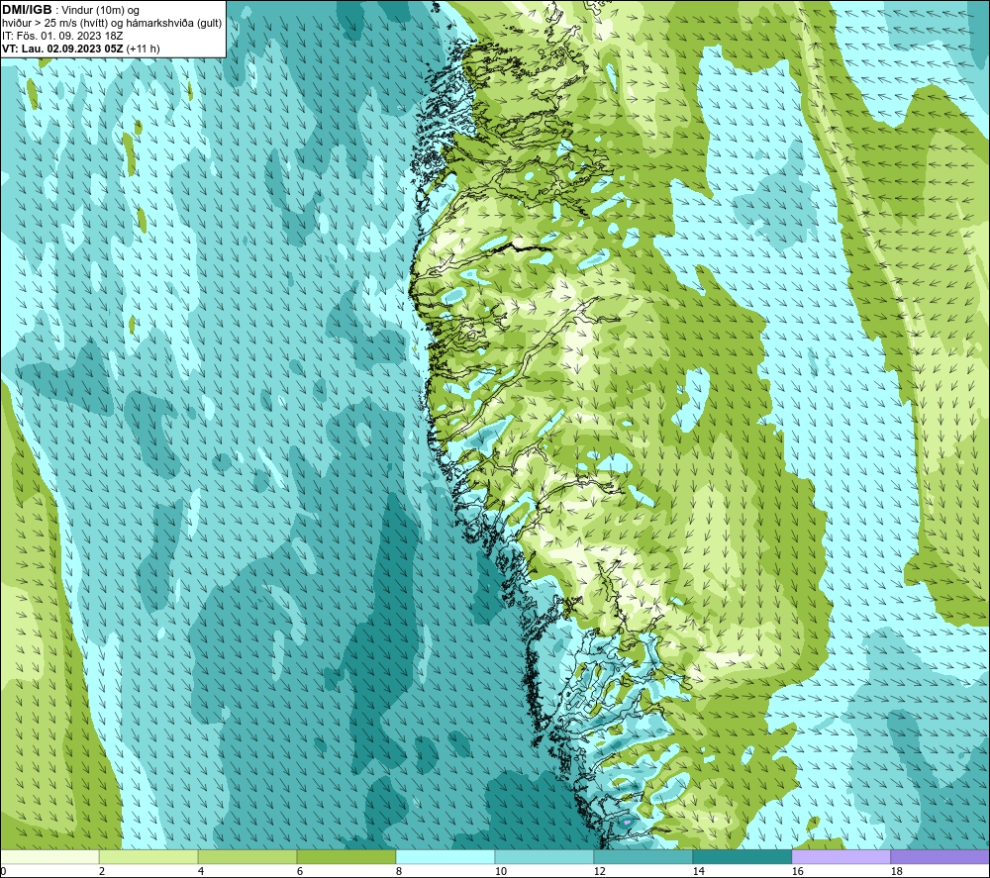Click the 2-4 m/s light green legend swatch
The height and width of the screenshot is (878, 990).
click(x=148, y=856)
